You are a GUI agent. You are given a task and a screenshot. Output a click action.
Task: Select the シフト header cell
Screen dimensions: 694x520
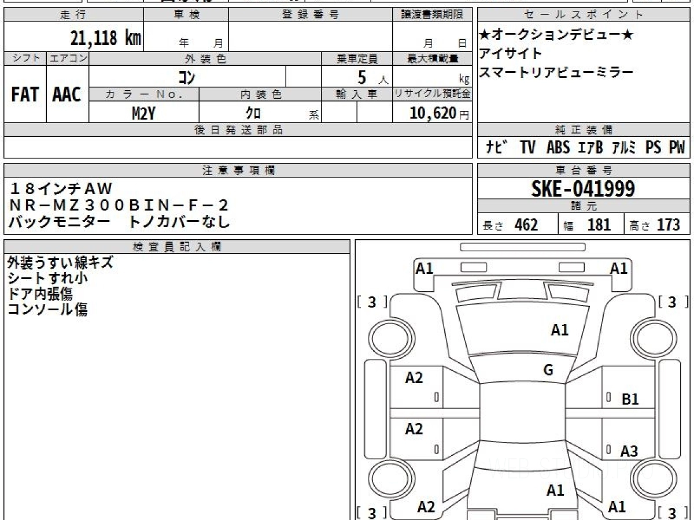pyautogui.click(x=25, y=58)
